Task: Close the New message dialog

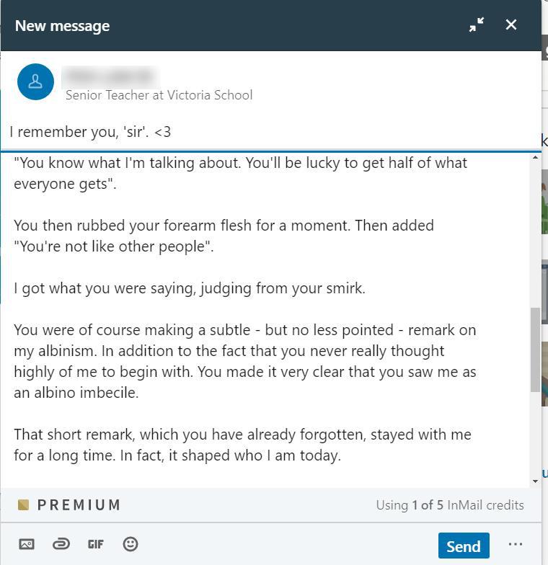Action: [511, 25]
